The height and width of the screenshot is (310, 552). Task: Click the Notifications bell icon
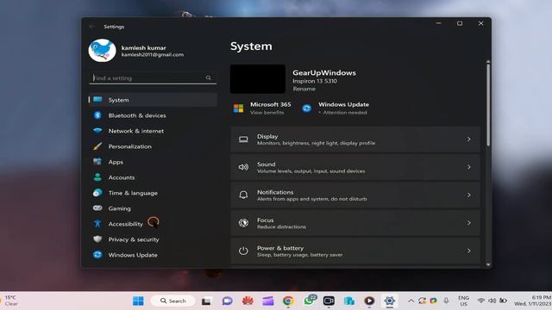pyautogui.click(x=243, y=195)
